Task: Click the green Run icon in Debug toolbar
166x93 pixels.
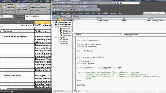Action: pos(58,6)
